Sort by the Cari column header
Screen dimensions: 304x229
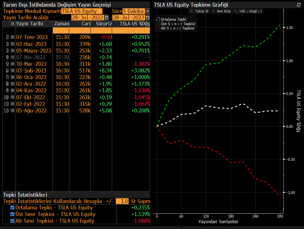[86, 24]
